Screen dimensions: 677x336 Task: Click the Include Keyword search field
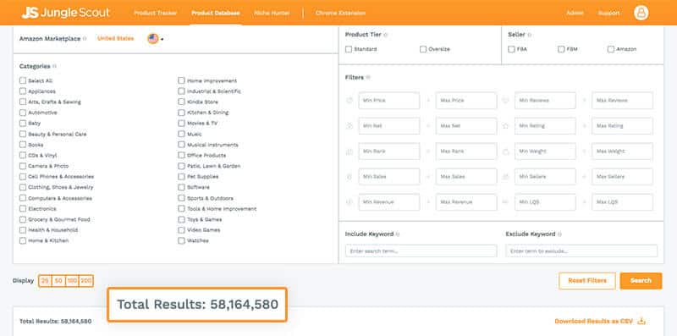point(421,251)
